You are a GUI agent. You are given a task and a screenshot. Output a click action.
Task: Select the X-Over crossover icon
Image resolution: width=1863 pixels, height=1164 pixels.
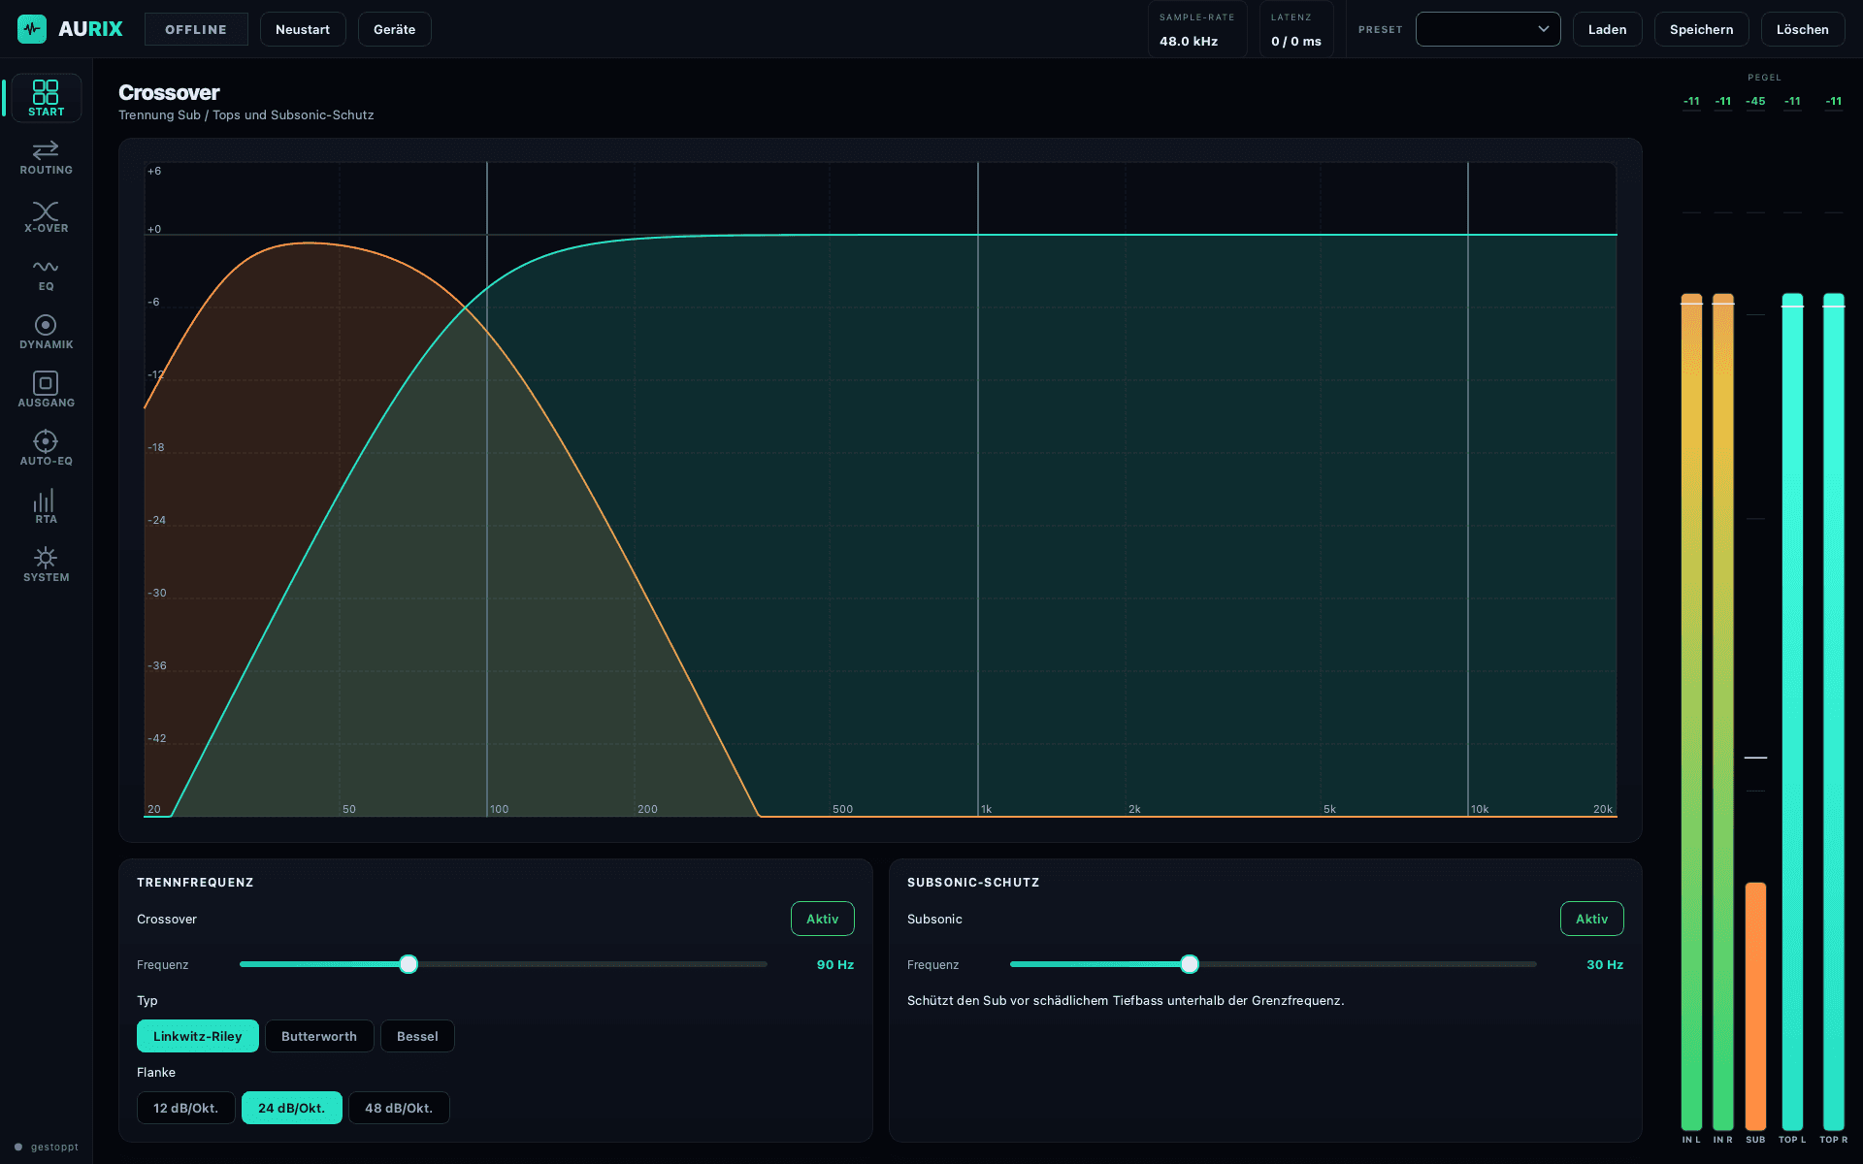click(46, 210)
